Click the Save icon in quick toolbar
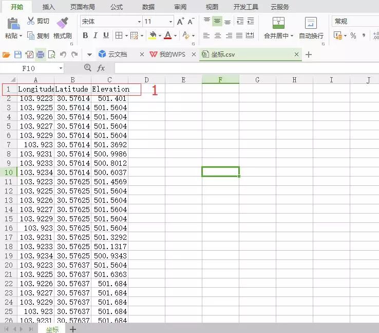Screen dimensions: 379x333 18,55
